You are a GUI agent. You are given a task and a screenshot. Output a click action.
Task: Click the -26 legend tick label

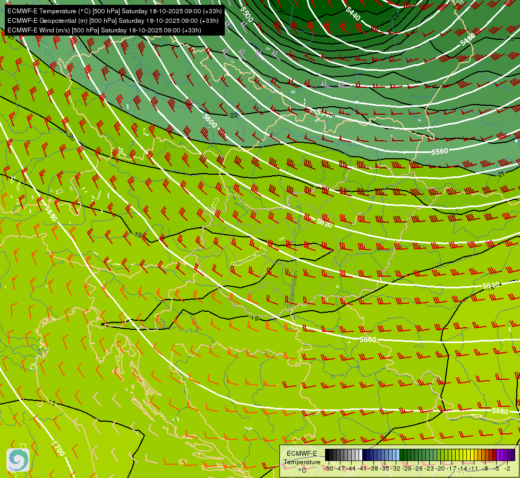(x=418, y=468)
